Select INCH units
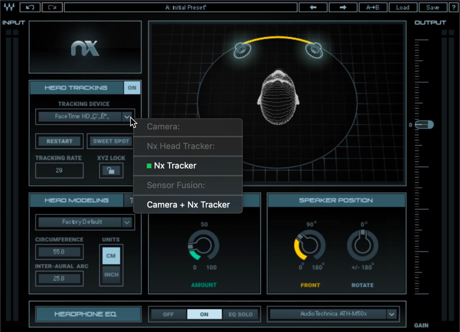Image resolution: width=460 pixels, height=332 pixels. (111, 275)
